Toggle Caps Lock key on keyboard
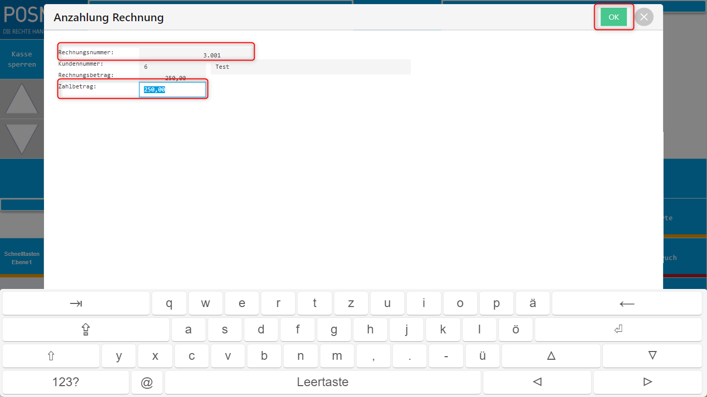 tap(85, 329)
